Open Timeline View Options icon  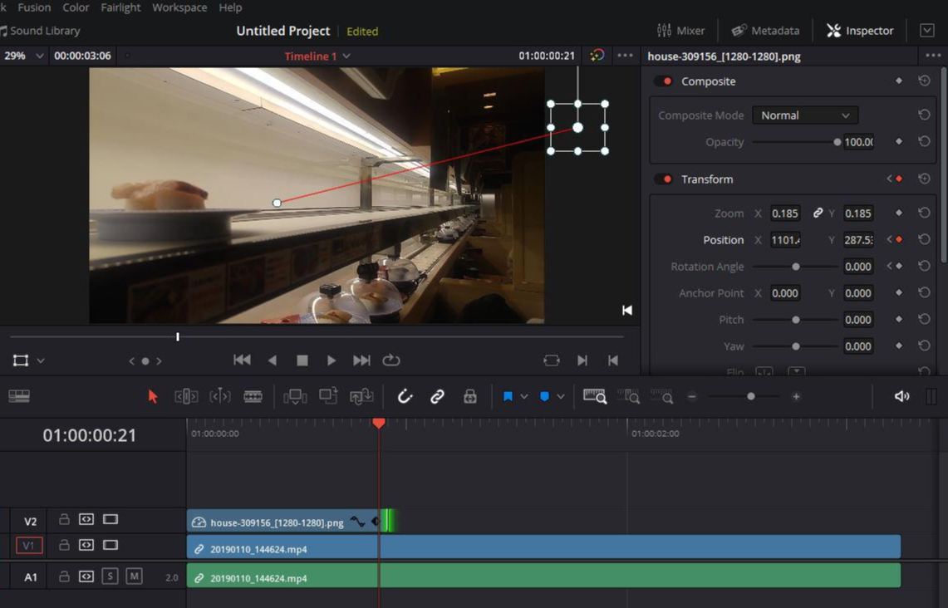coord(19,396)
